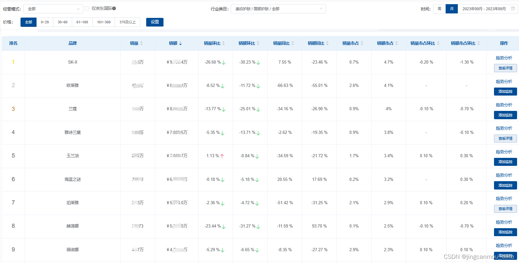Screen dimensions: 519x263
Task: Select price range 161~369
Action: (104, 22)
